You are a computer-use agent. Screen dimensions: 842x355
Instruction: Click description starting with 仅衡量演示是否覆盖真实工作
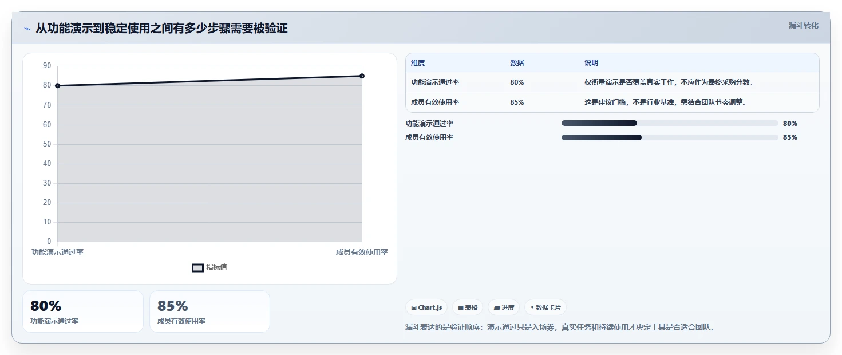point(670,82)
